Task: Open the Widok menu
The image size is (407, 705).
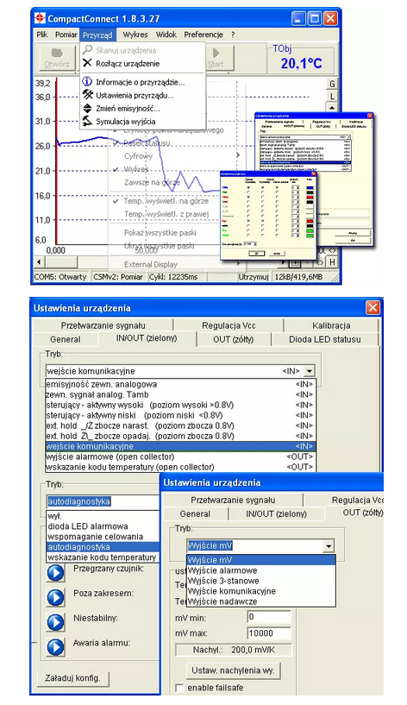Action: click(x=166, y=35)
